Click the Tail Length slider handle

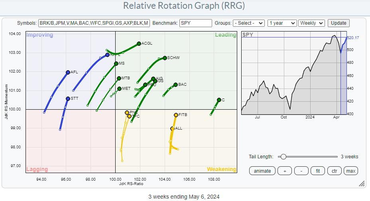tap(283, 157)
